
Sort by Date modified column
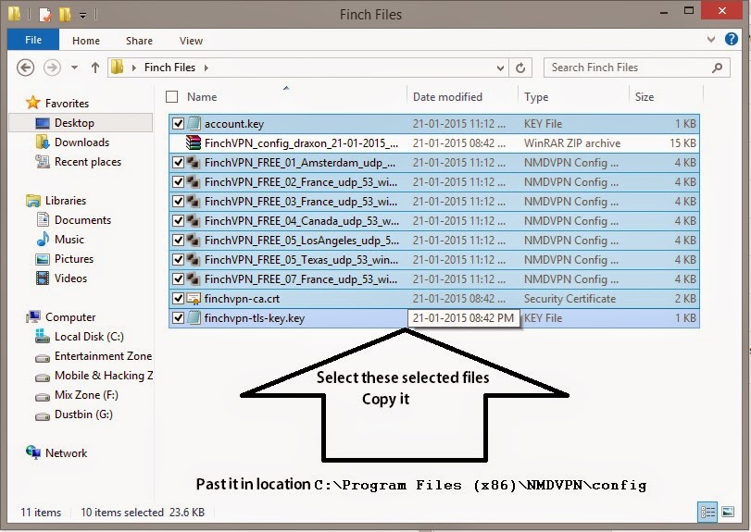(447, 96)
